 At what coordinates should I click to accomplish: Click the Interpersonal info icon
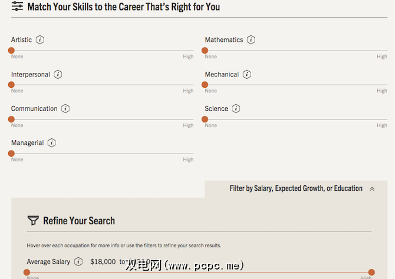point(58,75)
